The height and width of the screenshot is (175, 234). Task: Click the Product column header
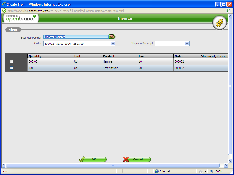[120, 56]
